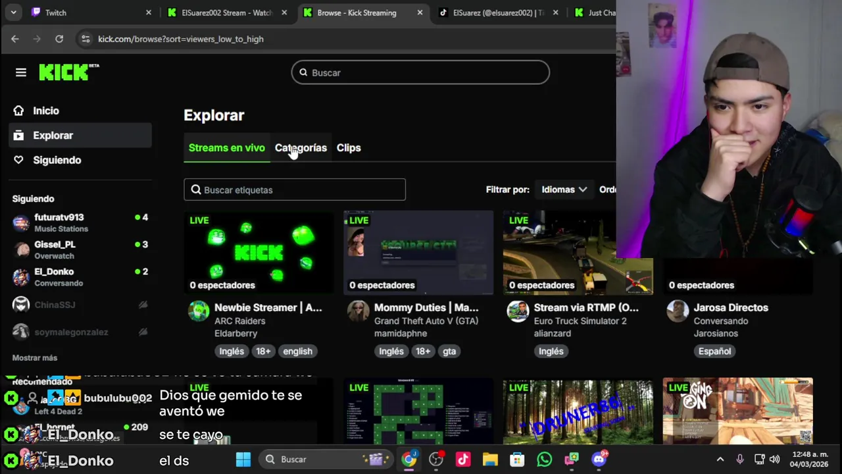Focus the top Buscar search field
Image resolution: width=842 pixels, height=474 pixels.
point(420,72)
